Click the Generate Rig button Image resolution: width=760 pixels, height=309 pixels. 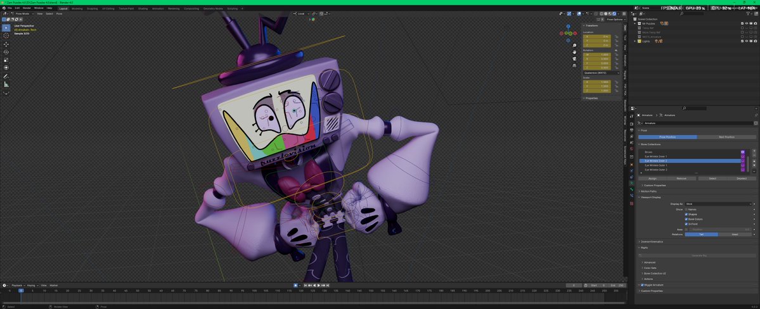[x=697, y=255]
